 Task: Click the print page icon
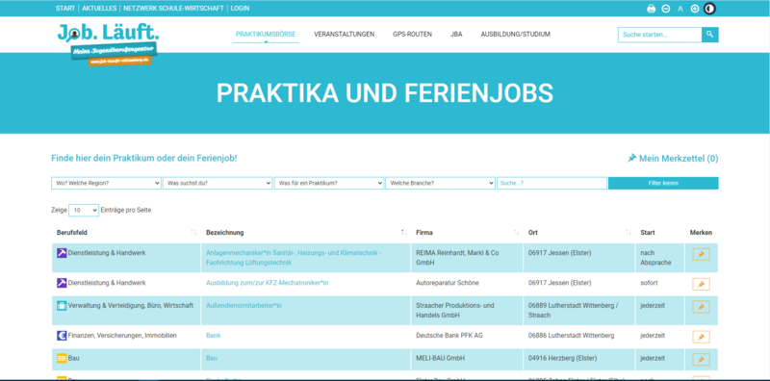pyautogui.click(x=652, y=9)
